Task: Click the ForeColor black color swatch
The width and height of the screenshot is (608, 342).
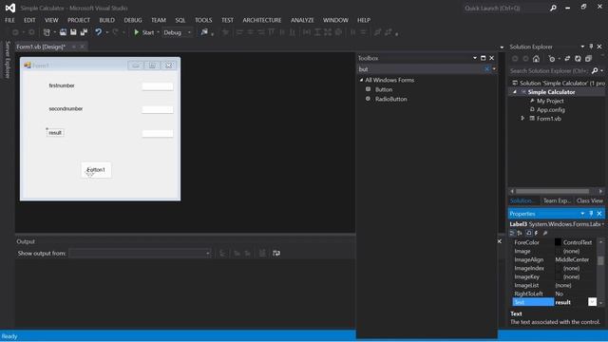Action: (x=558, y=242)
